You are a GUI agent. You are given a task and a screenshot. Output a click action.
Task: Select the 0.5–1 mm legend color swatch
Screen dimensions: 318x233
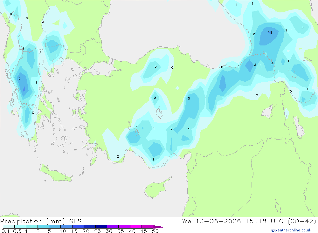coord(20,227)
